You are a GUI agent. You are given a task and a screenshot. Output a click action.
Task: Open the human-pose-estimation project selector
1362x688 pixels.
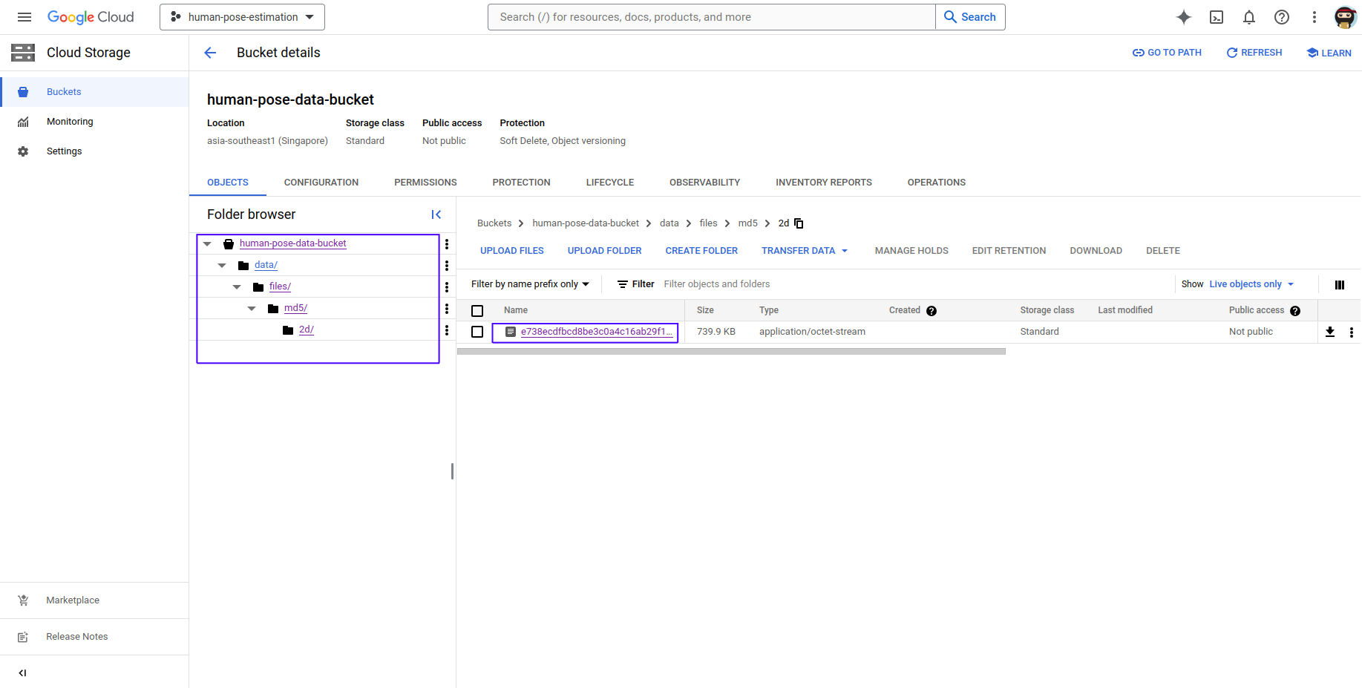pyautogui.click(x=242, y=17)
